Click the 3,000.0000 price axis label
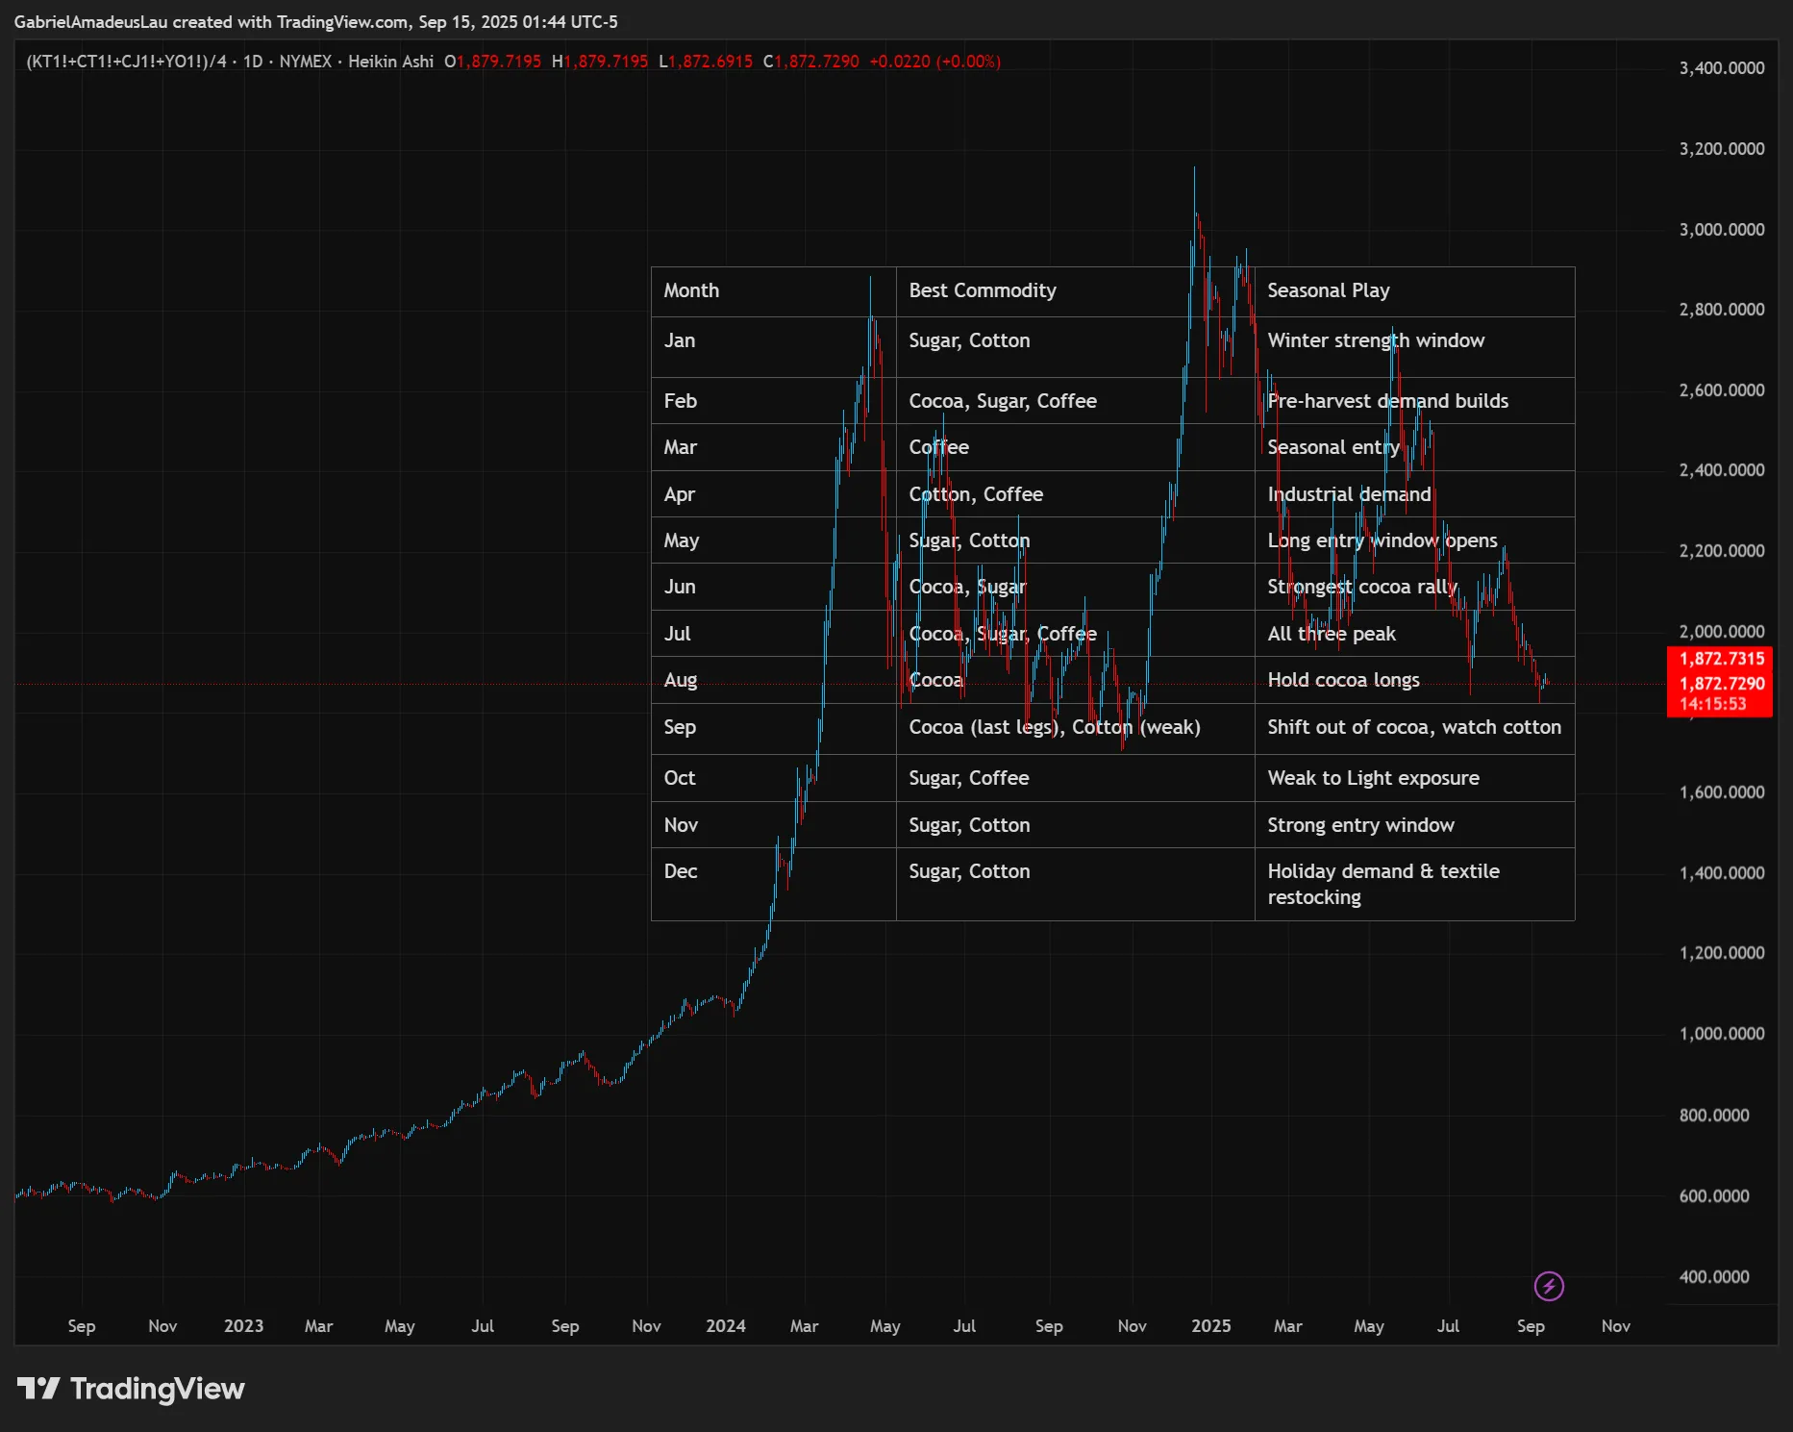This screenshot has height=1432, width=1793. pos(1721,230)
